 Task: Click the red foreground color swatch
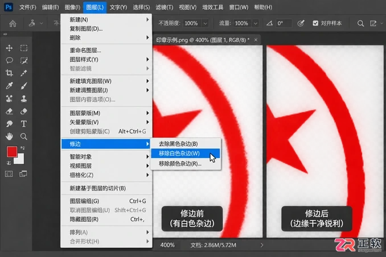click(x=12, y=152)
